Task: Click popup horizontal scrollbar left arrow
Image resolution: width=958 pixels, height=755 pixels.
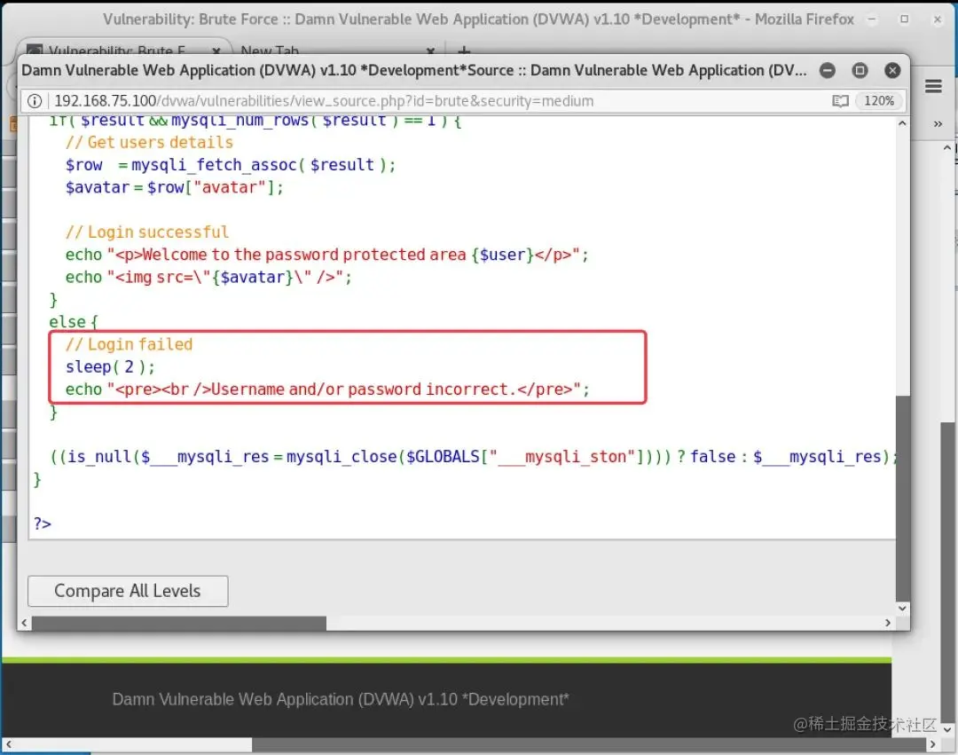Action: tap(24, 623)
